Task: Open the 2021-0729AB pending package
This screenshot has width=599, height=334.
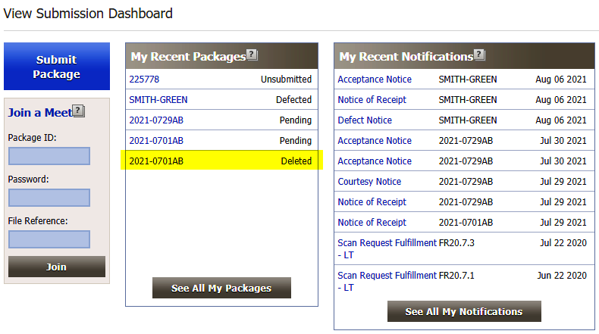Action: pyautogui.click(x=156, y=120)
